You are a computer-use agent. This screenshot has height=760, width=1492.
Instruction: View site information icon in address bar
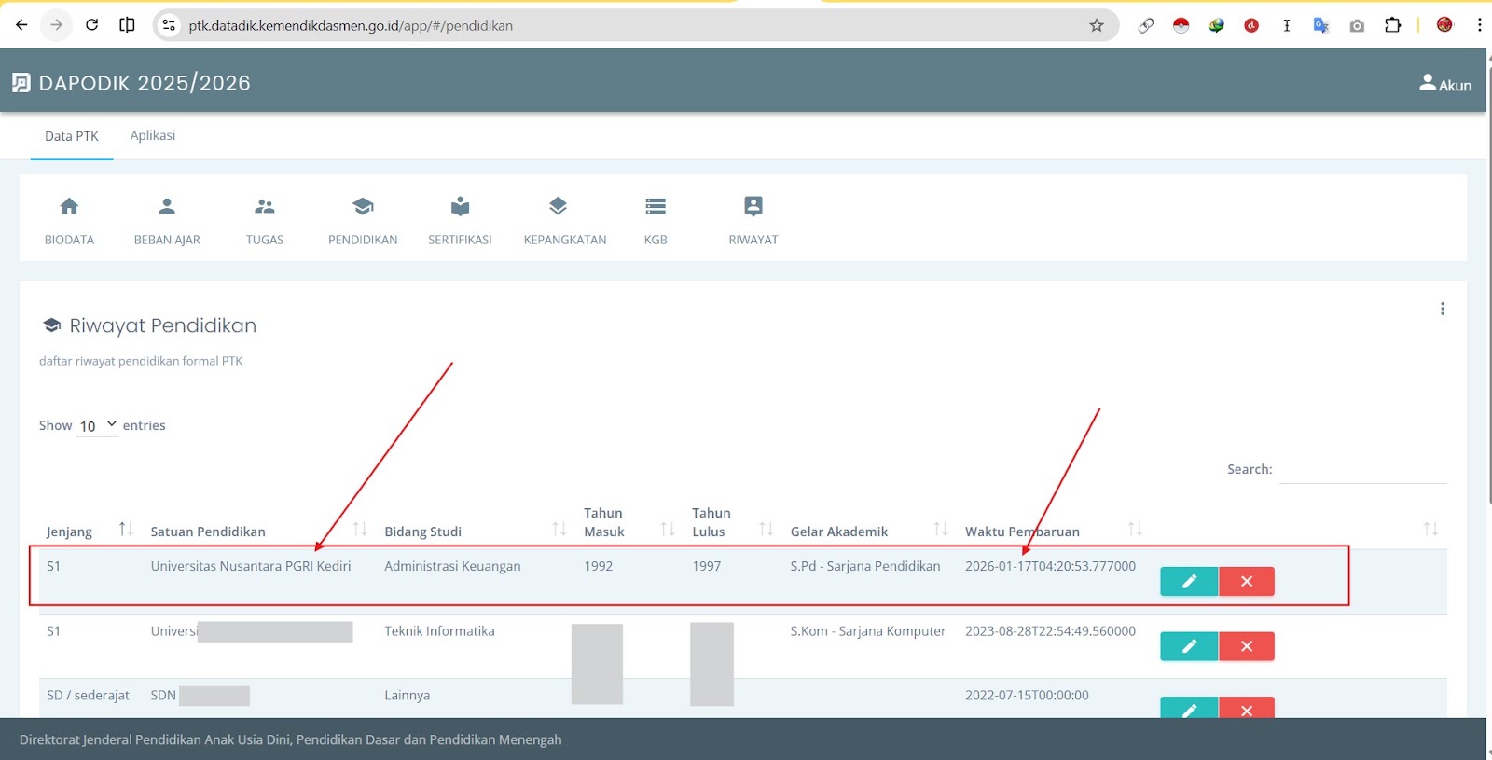[x=169, y=25]
